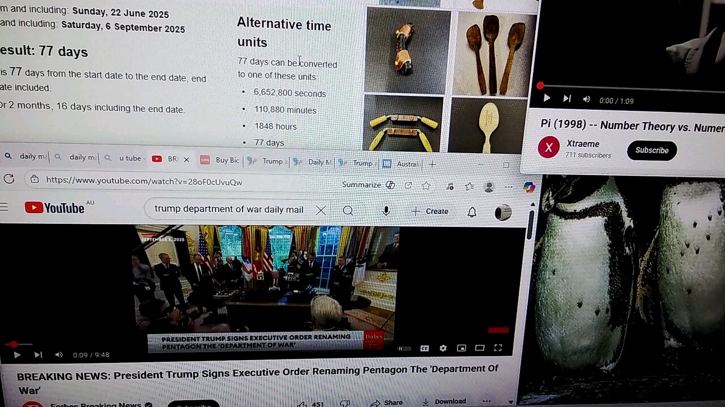This screenshot has height=407, width=725.
Task: Seek the Pi video progress bar
Action: pyautogui.click(x=632, y=88)
